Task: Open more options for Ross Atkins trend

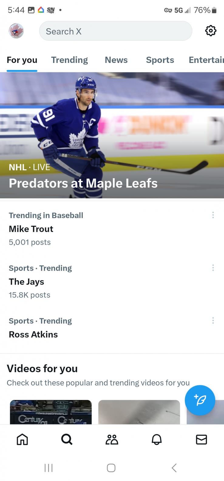Action: pyautogui.click(x=213, y=320)
